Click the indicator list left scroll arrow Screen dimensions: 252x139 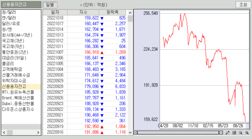coord(4,132)
